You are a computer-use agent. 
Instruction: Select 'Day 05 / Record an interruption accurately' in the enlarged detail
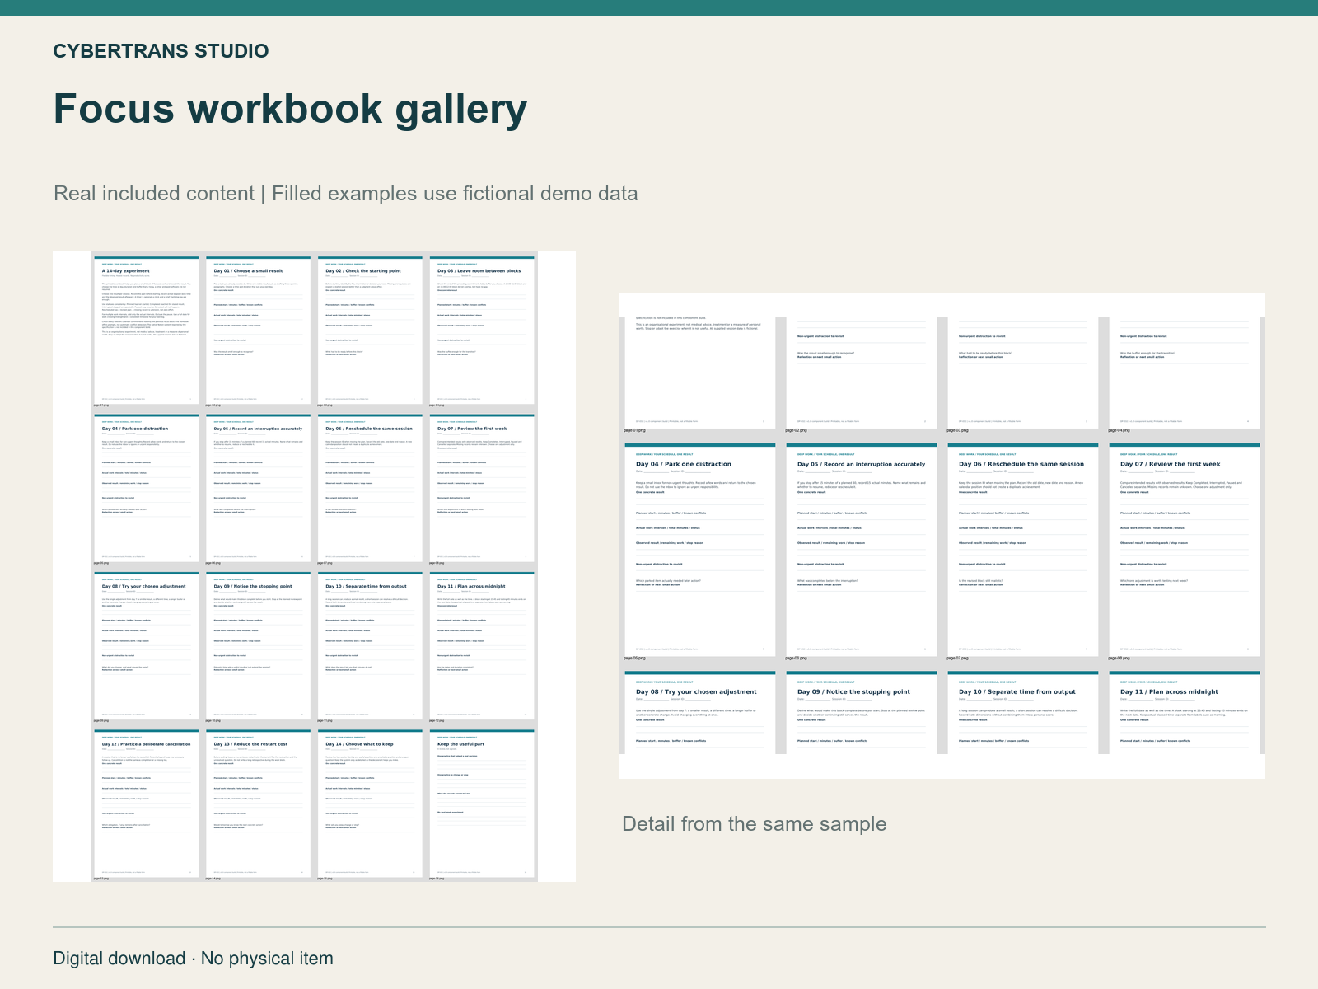tap(862, 550)
